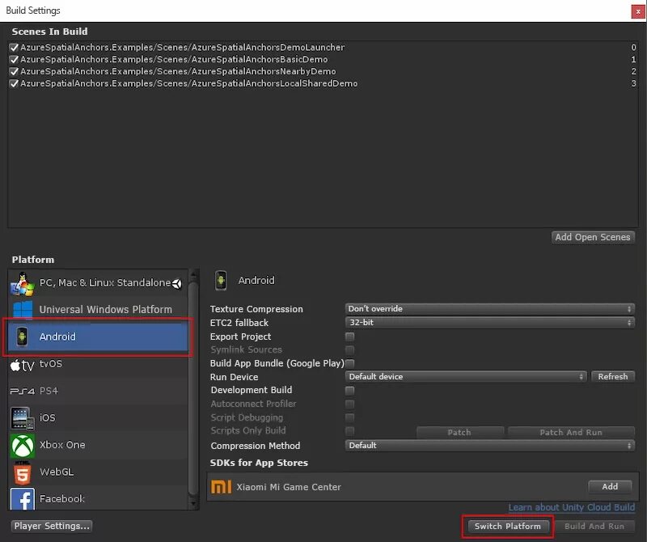The height and width of the screenshot is (542, 647).
Task: Select the WebGL platform entry
Action: [x=97, y=472]
